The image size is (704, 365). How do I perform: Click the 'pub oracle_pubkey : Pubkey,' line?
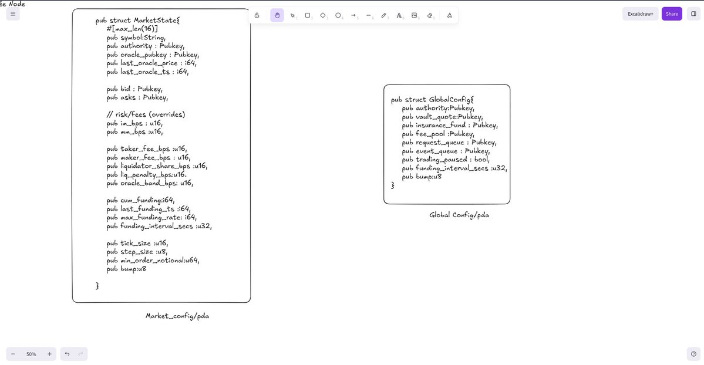[x=153, y=55]
